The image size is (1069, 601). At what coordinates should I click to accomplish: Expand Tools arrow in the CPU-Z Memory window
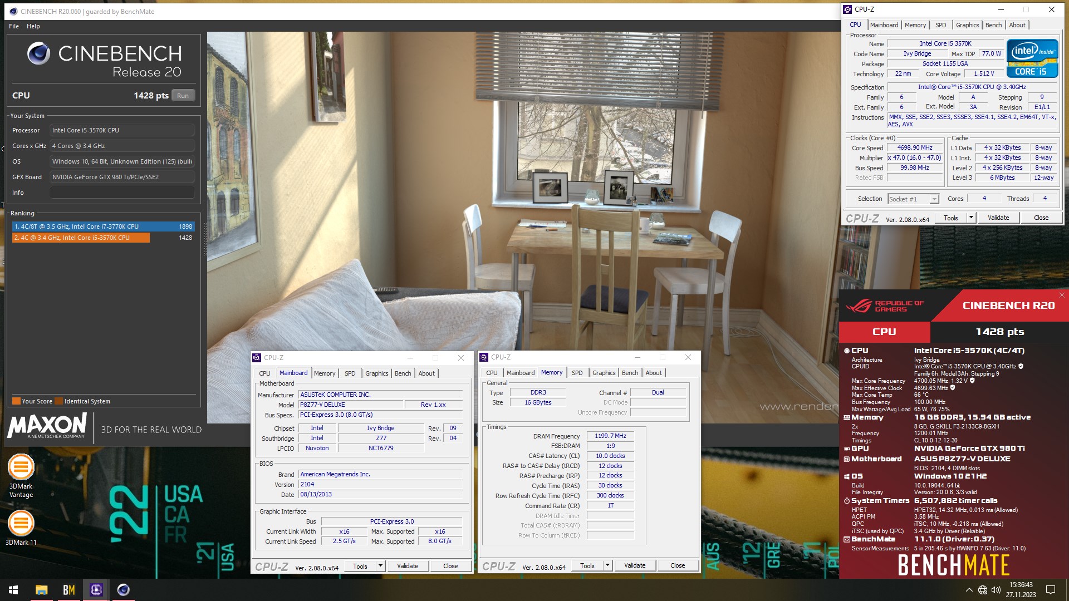pyautogui.click(x=607, y=565)
